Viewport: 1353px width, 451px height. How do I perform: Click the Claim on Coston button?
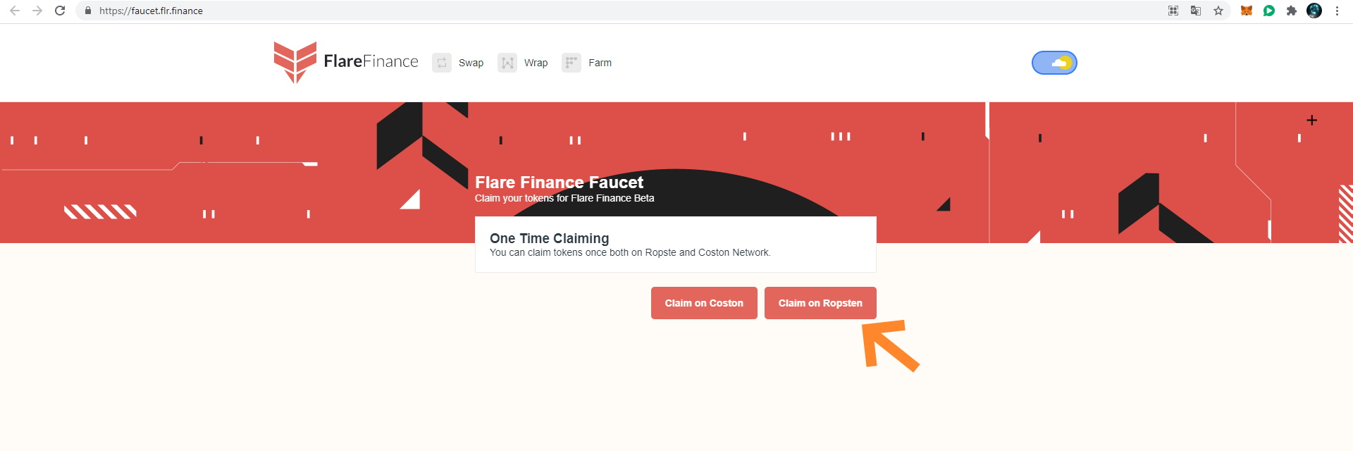(x=704, y=303)
